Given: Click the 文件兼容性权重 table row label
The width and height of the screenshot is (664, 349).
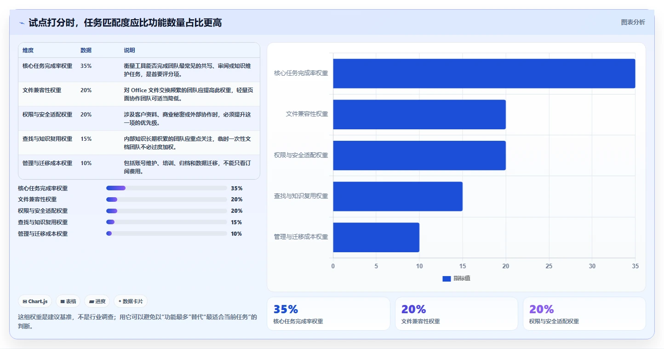Looking at the screenshot, I should tap(42, 90).
